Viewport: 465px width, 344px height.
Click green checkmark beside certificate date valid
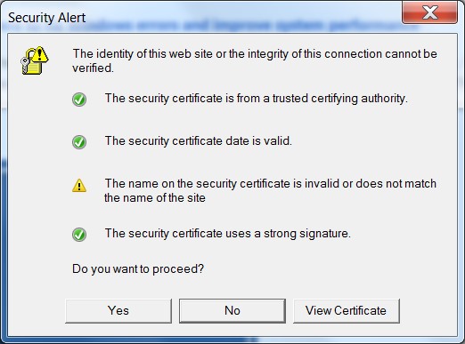tap(79, 142)
